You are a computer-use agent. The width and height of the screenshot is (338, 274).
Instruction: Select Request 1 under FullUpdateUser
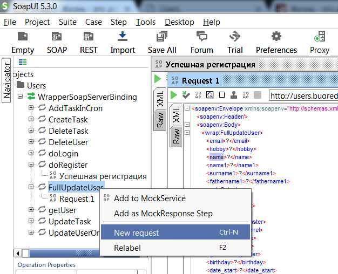coord(77,199)
